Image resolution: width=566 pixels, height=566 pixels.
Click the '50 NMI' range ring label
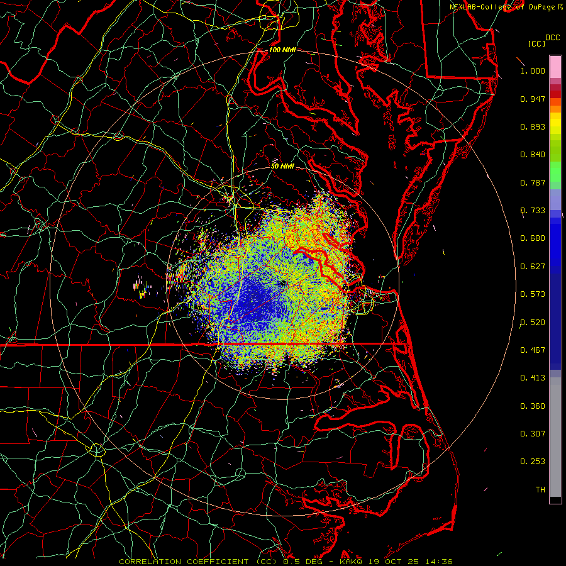coord(282,166)
